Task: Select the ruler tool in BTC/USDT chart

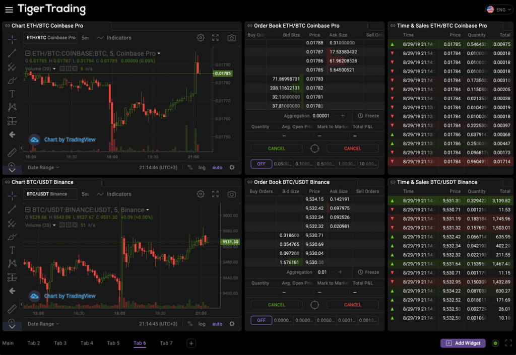Action: tap(12, 309)
